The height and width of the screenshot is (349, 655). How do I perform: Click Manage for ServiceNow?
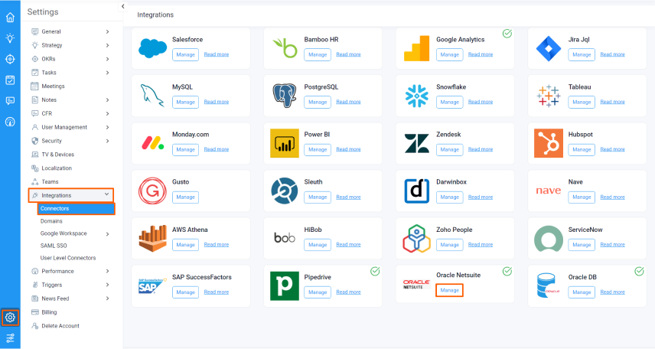pos(582,244)
